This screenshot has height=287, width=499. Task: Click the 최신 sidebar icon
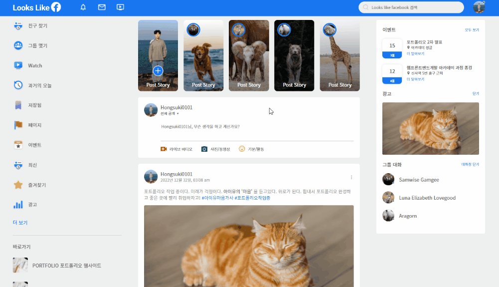point(18,165)
